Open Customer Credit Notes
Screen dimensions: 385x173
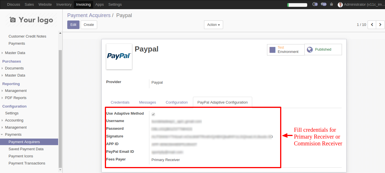(x=27, y=36)
